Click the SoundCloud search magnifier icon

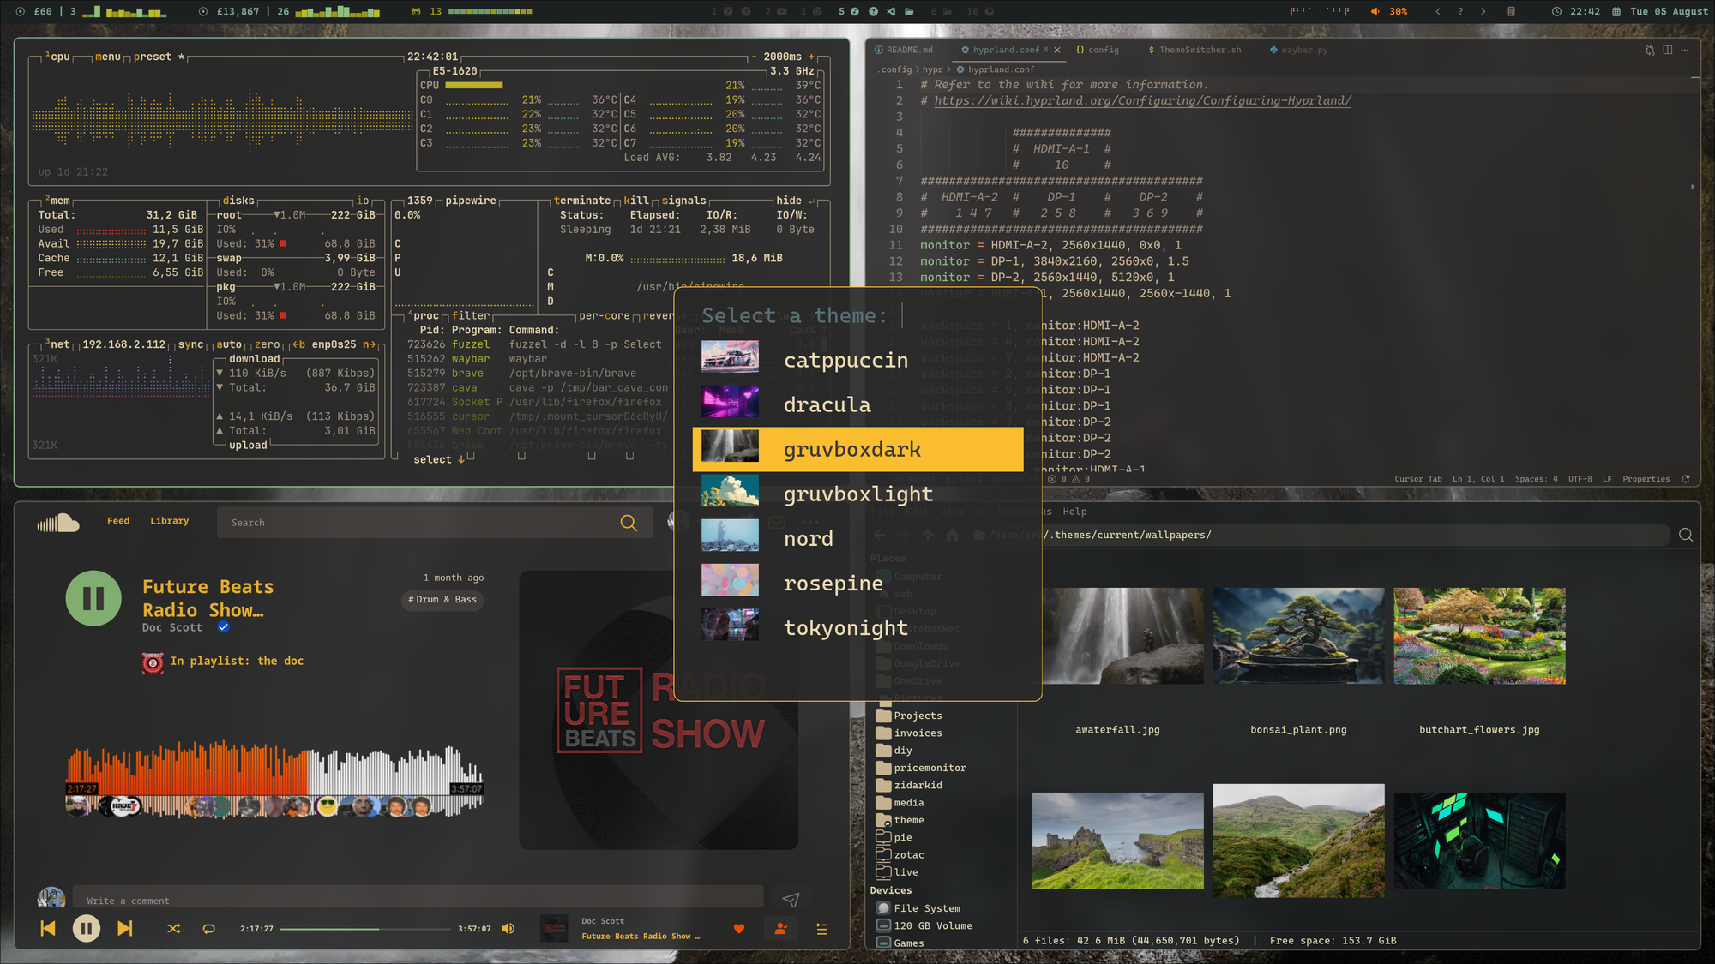tap(629, 523)
